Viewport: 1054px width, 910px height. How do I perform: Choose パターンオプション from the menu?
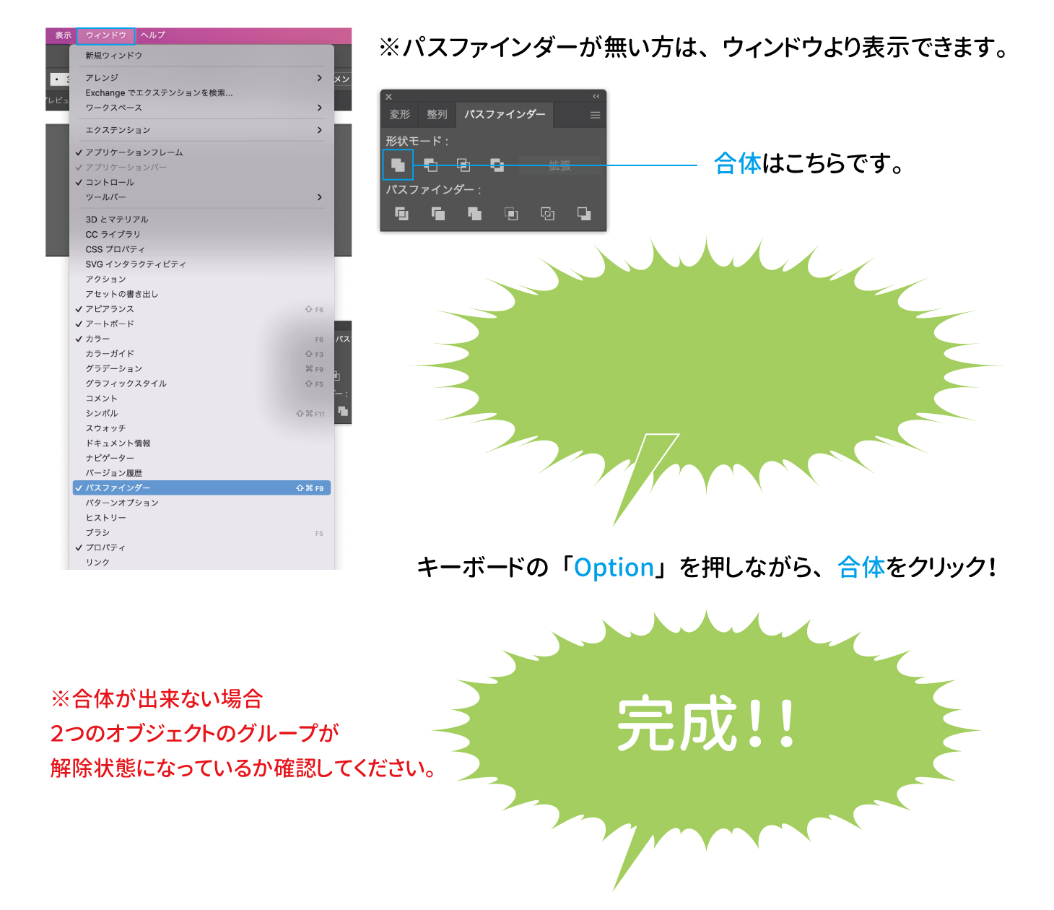[x=201, y=503]
